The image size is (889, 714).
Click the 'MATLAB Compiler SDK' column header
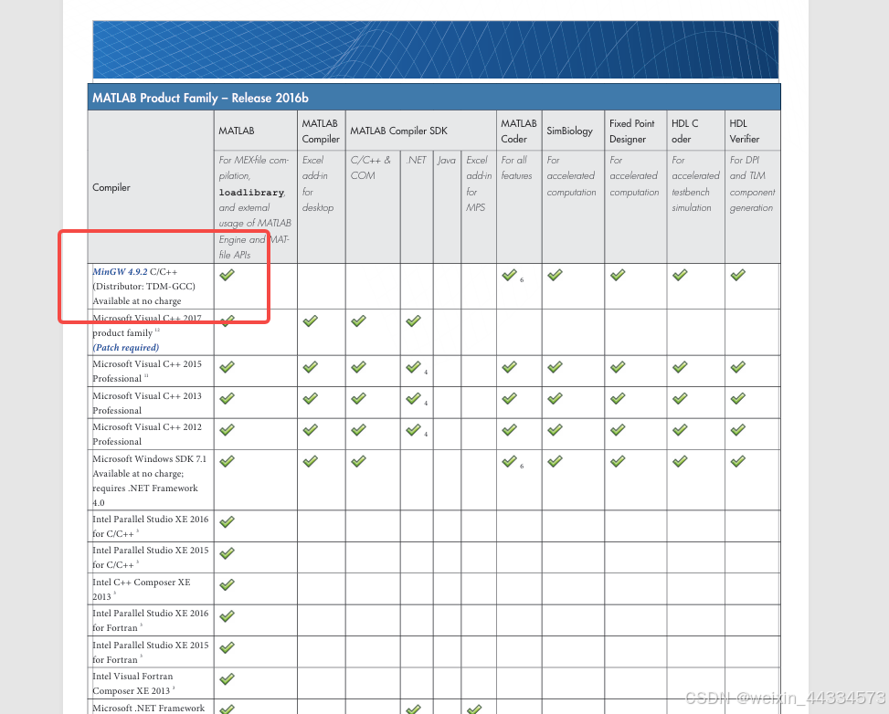[x=420, y=131]
